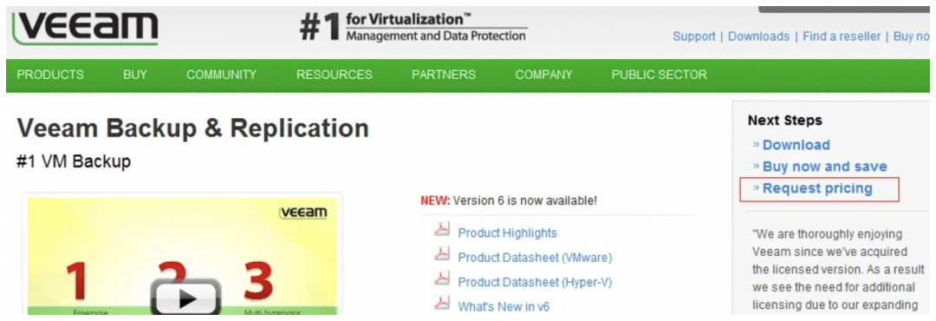Click Buy now and save link
The width and height of the screenshot is (936, 321).
pos(825,167)
